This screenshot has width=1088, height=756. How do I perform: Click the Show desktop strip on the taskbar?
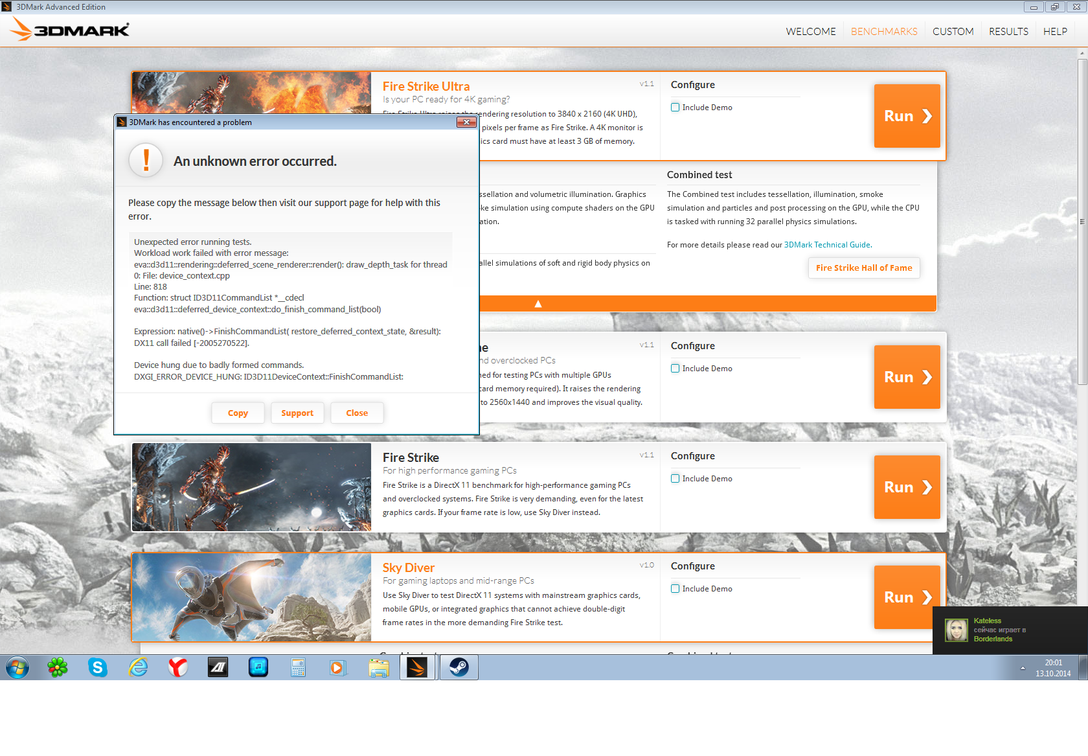point(1083,667)
